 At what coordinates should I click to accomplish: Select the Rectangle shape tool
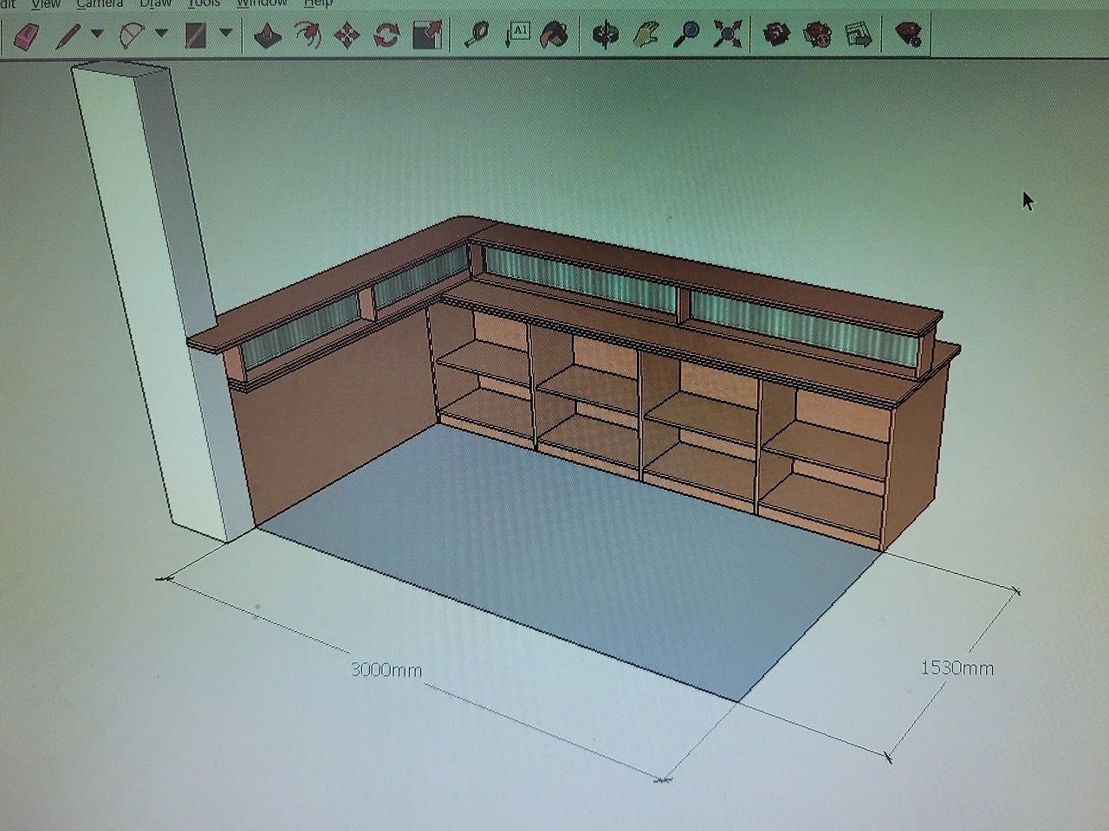pyautogui.click(x=198, y=35)
